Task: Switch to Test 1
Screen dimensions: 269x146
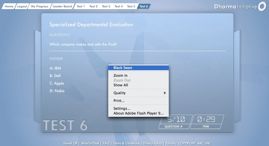Action: (x=81, y=6)
